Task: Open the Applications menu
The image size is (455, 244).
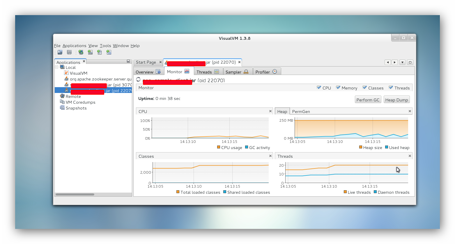Action: [x=74, y=46]
